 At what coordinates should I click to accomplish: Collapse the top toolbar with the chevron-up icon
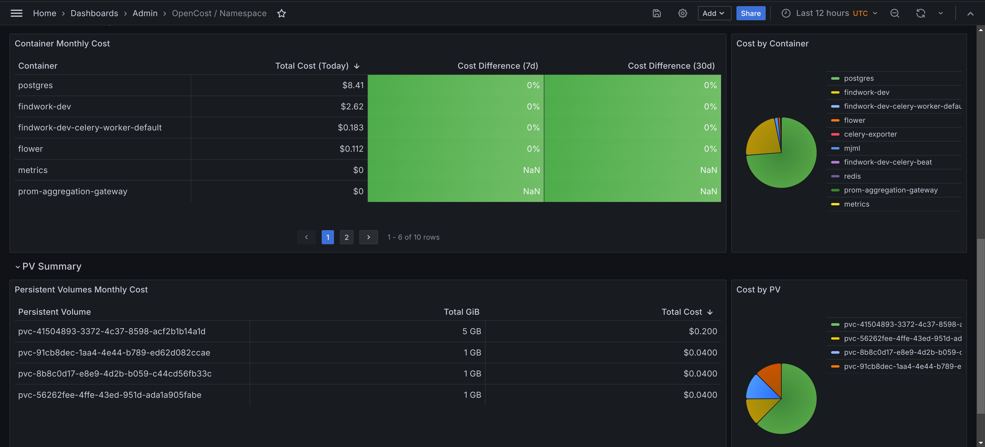pos(970,13)
